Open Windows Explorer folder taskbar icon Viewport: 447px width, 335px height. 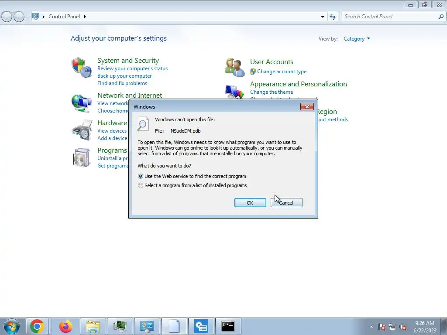pyautogui.click(x=93, y=326)
